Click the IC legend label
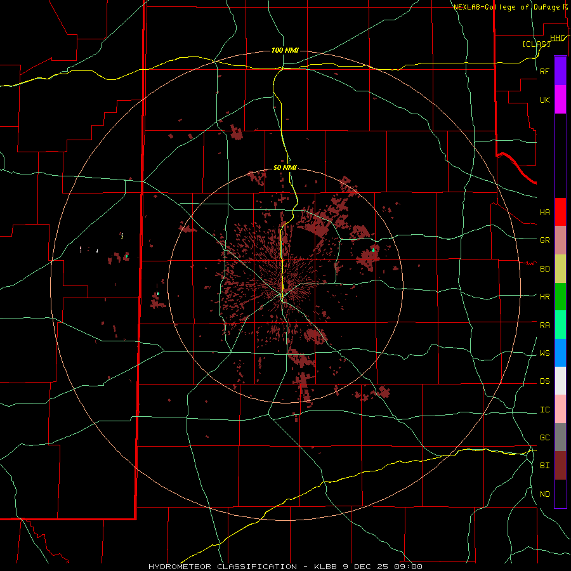The height and width of the screenshot is (571, 571). 545,409
